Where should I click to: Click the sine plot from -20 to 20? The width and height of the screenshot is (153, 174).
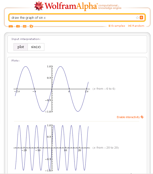(52, 148)
